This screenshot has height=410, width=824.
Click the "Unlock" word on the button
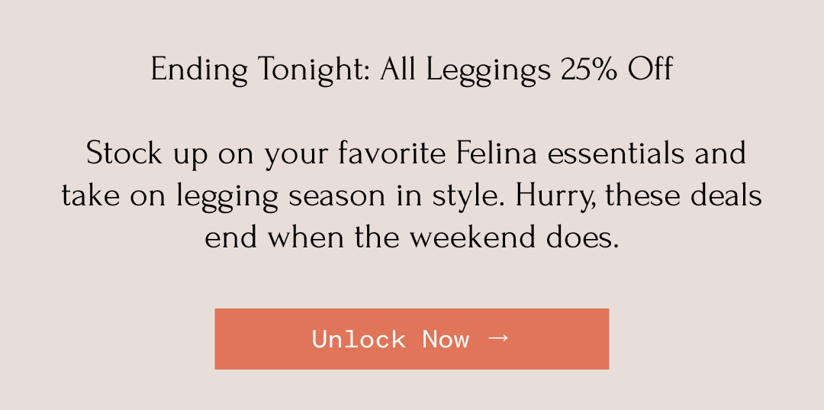point(359,339)
